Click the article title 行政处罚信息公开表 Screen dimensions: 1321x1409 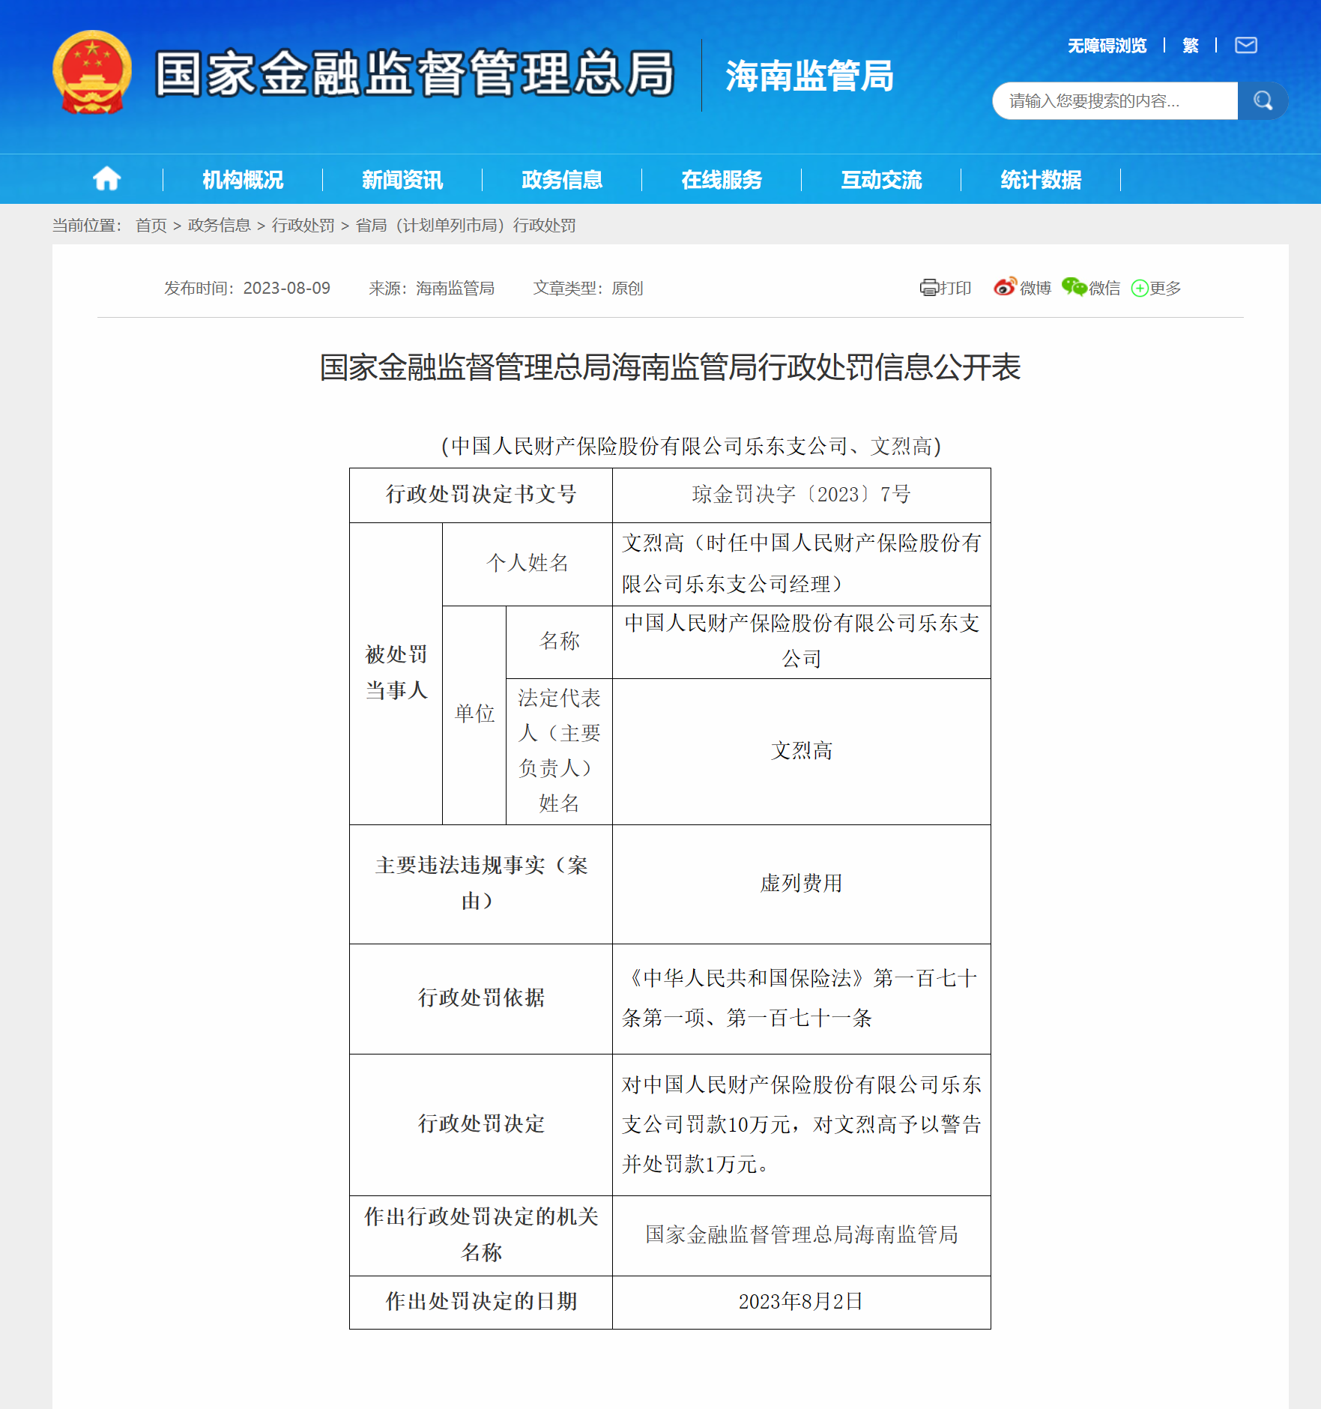[x=670, y=367]
